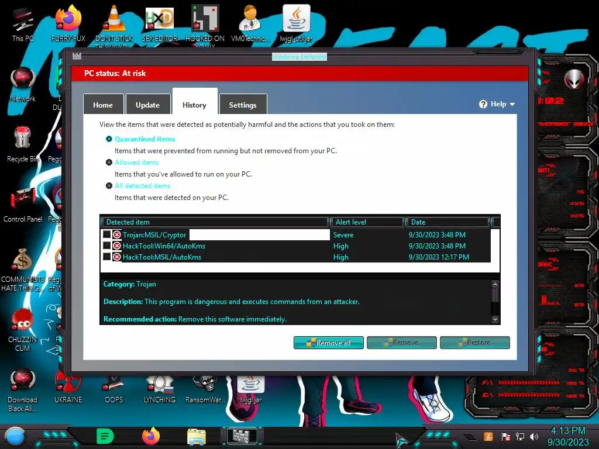This screenshot has height=449, width=599.
Task: Click the Remove all button
Action: coord(329,343)
